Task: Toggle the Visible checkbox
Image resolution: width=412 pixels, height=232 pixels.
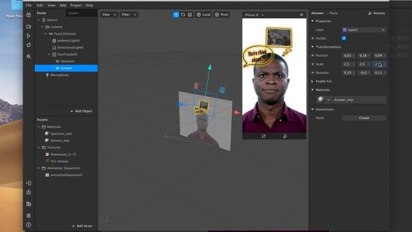Action: [x=344, y=38]
